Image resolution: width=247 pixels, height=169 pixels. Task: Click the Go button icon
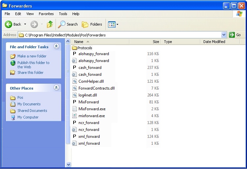pos(232,35)
